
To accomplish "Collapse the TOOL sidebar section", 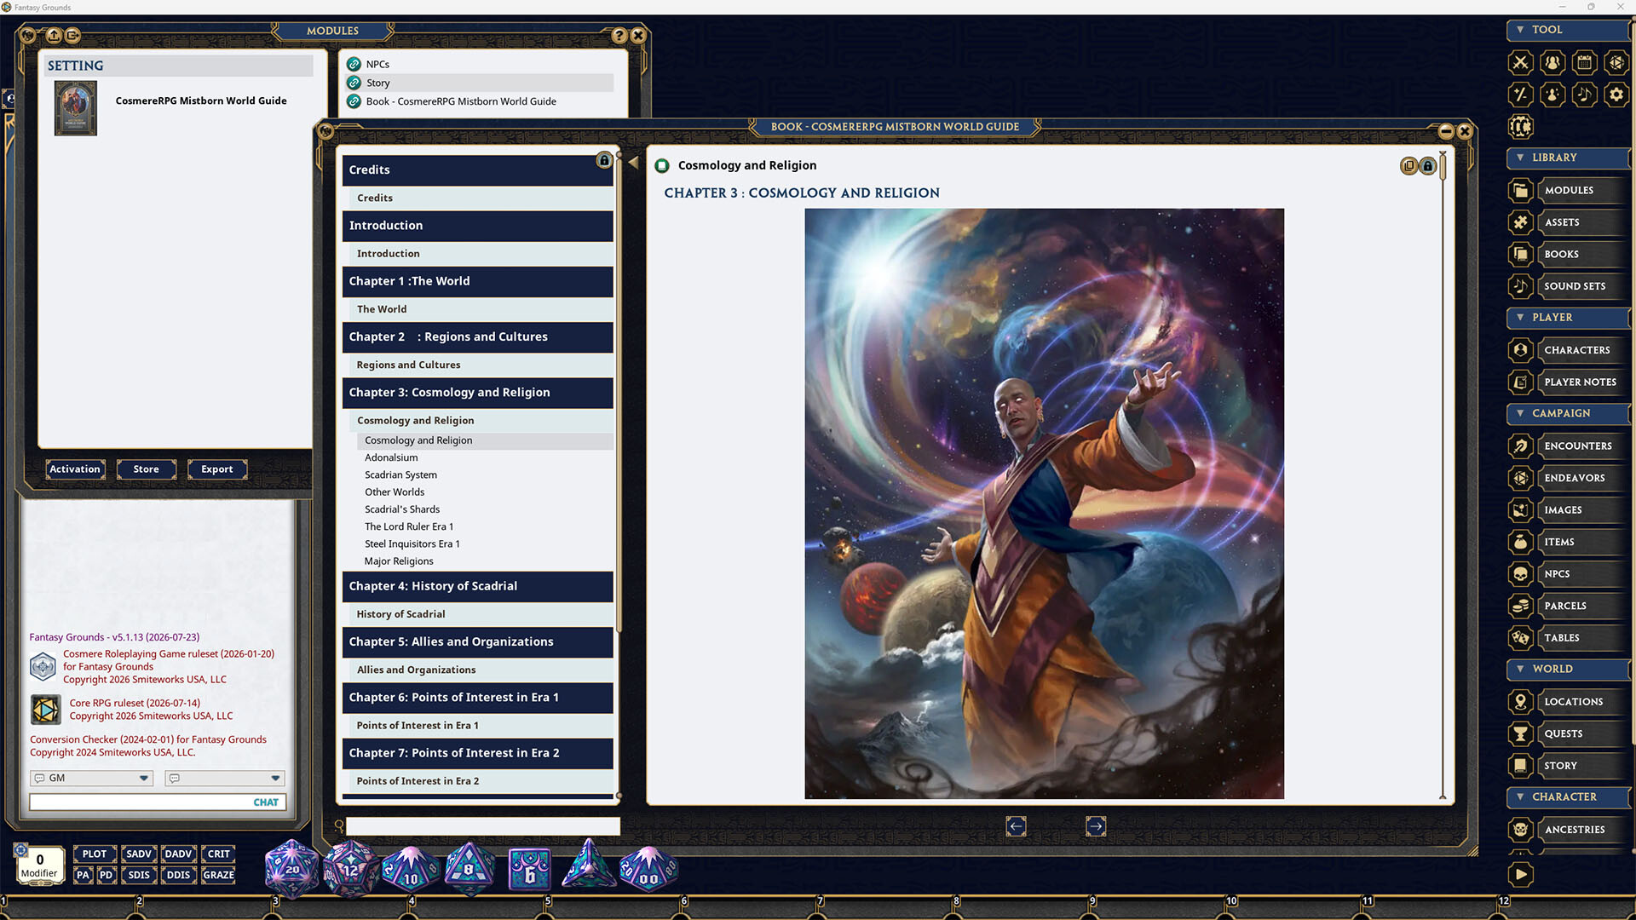I will 1568,30.
